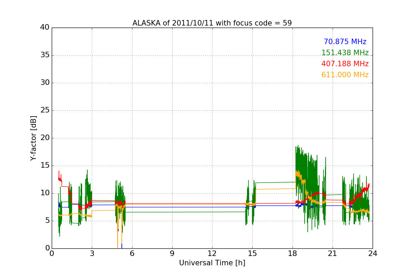Viewport: 414px width, 276px height.
Task: Click y-axis tick label 40
Action: 45,28
